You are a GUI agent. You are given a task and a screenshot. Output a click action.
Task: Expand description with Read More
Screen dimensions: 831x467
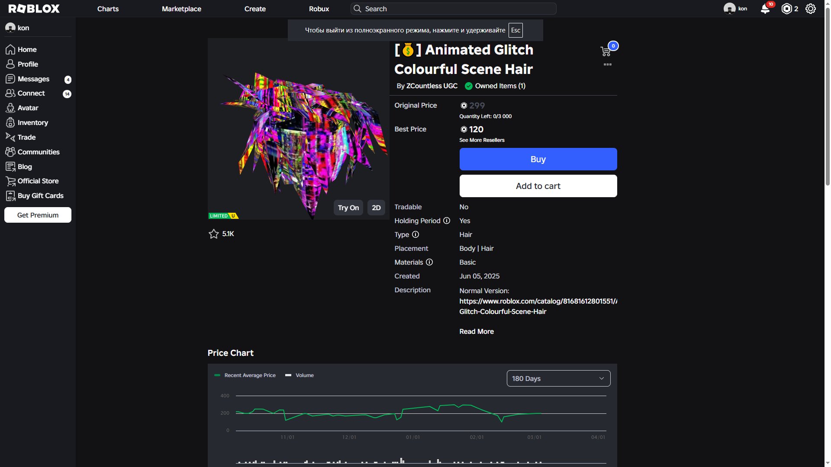pyautogui.click(x=476, y=331)
